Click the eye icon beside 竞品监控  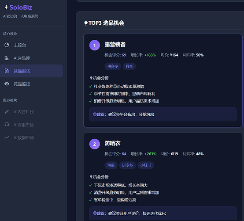tap(7, 84)
